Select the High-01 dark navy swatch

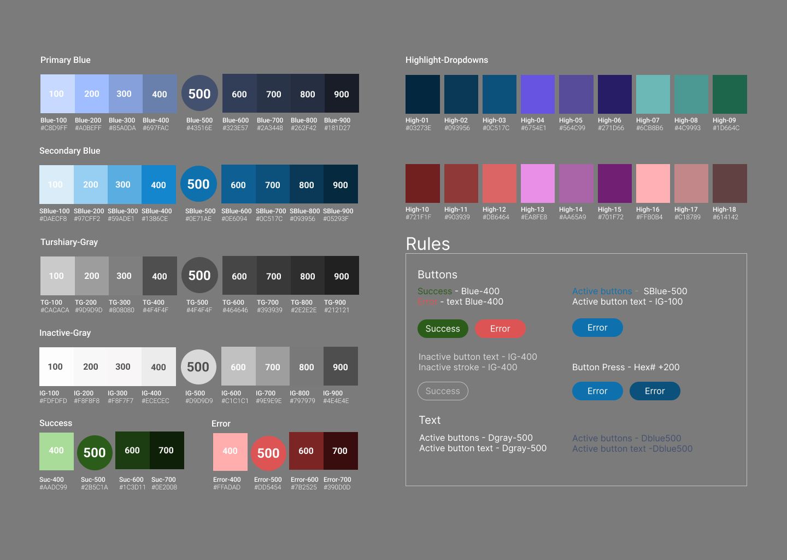point(422,94)
